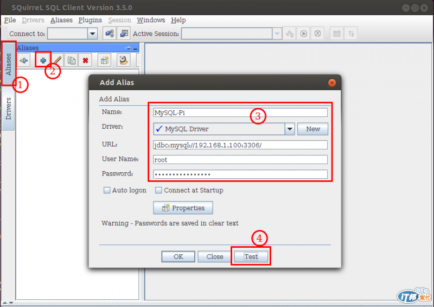Click the pin icon in Aliases header
The image size is (434, 307).
[x=127, y=48]
